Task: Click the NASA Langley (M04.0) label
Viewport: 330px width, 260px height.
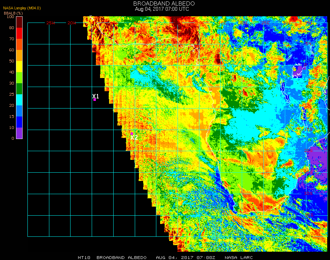Action: (x=22, y=8)
